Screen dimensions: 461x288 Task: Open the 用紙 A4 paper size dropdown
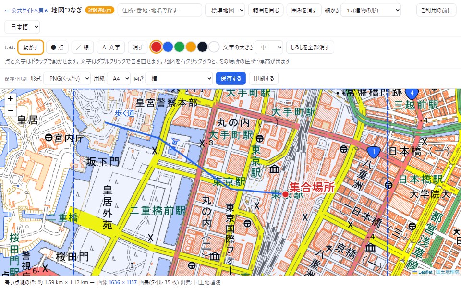coord(119,78)
